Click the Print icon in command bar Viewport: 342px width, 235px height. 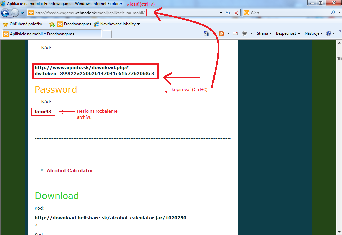pos(245,33)
